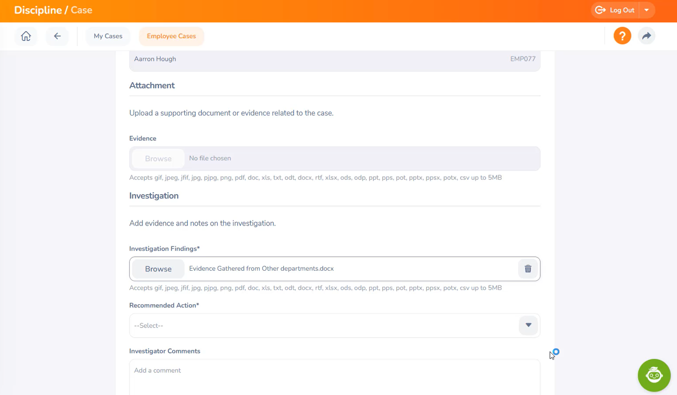Click Browse under the Evidence label
Screen dimensions: 677x395
tap(158, 159)
